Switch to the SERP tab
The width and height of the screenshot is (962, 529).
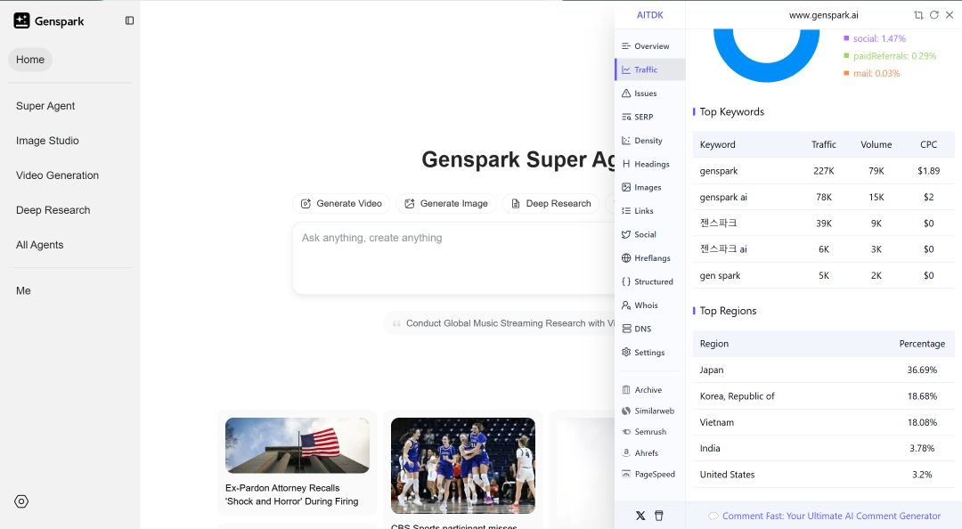pos(649,117)
